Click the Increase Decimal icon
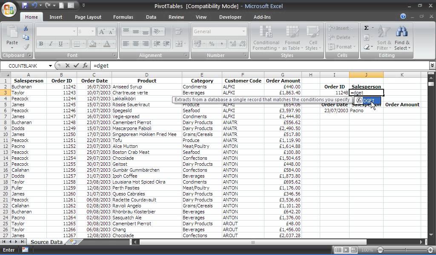The height and width of the screenshot is (255, 436). coord(233,44)
